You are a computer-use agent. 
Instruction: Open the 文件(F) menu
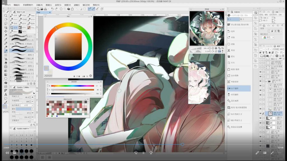(x=8, y=5)
